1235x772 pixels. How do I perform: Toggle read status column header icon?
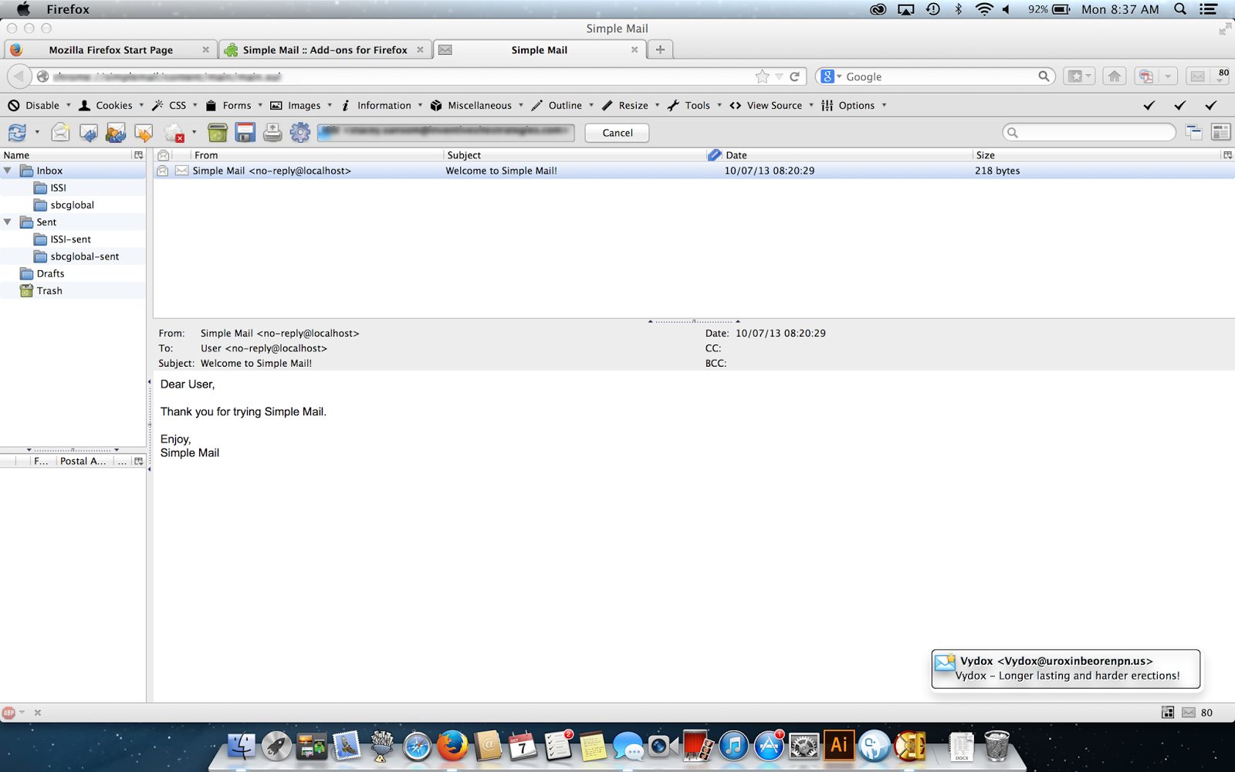point(163,155)
